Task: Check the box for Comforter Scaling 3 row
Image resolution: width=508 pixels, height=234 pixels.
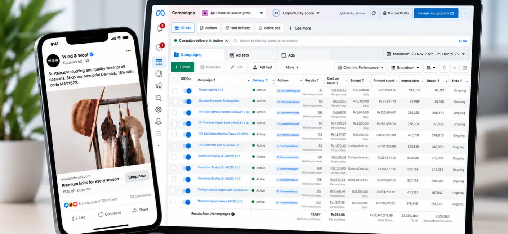Action: [x=174, y=168]
